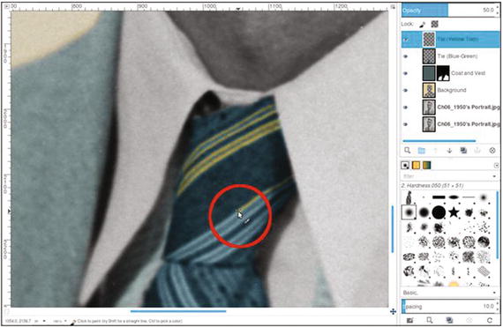Create a new layer group with folder icon
This screenshot has height=327, width=503.
tap(421, 150)
